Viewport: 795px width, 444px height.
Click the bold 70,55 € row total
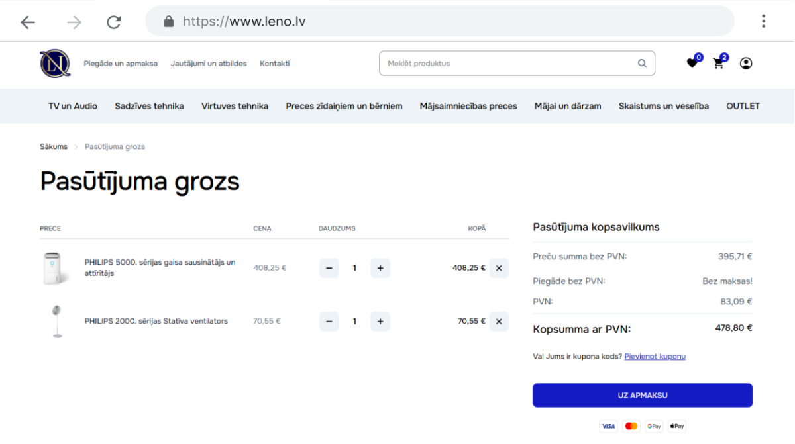pos(472,321)
